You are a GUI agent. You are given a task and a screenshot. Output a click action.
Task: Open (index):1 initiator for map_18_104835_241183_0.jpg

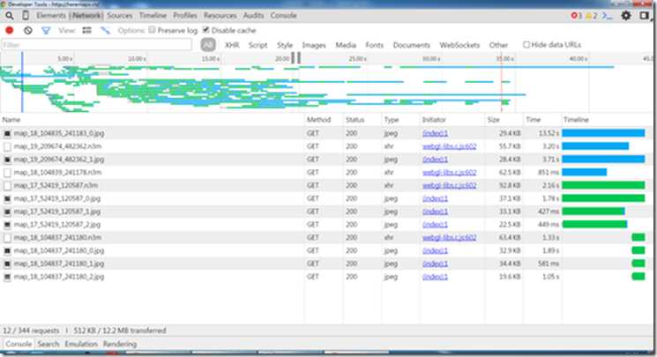(x=435, y=134)
